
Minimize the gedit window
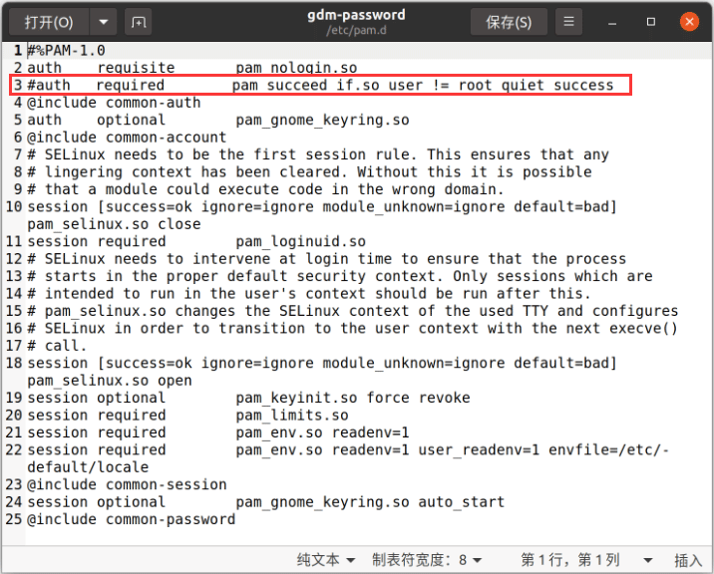tap(617, 21)
